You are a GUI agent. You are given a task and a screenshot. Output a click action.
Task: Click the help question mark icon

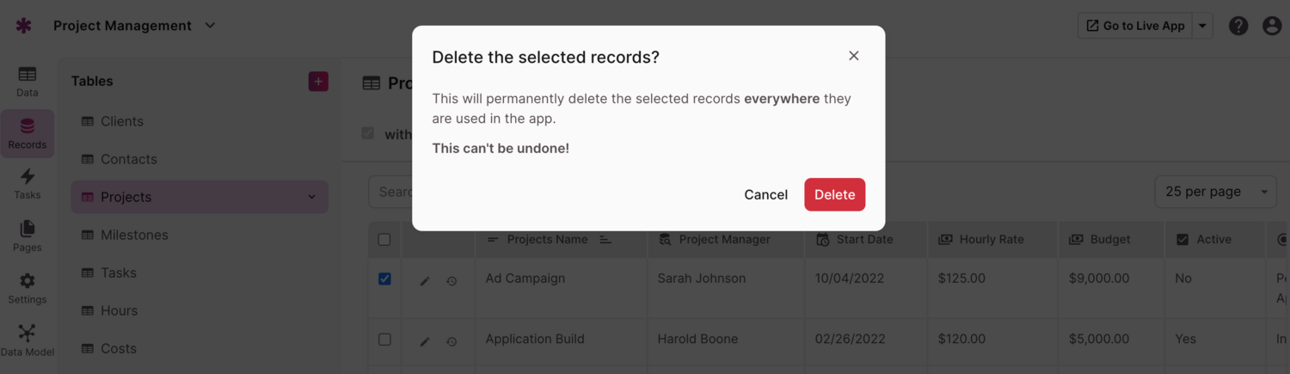(1238, 26)
